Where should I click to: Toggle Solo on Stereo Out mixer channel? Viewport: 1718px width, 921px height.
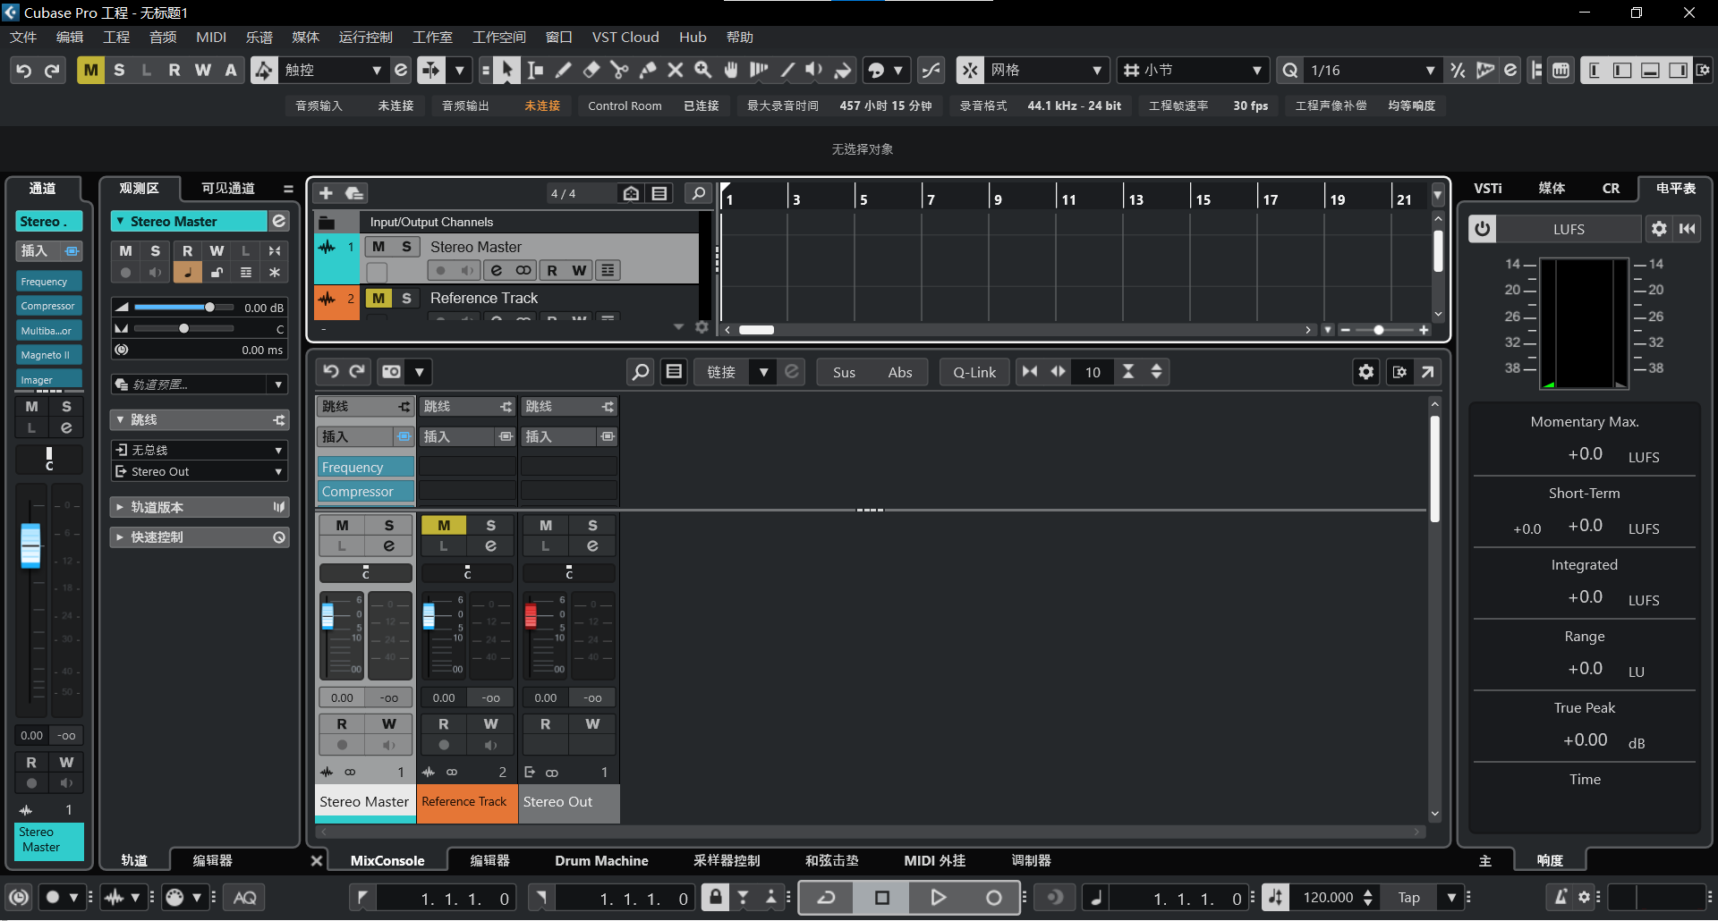(x=592, y=526)
